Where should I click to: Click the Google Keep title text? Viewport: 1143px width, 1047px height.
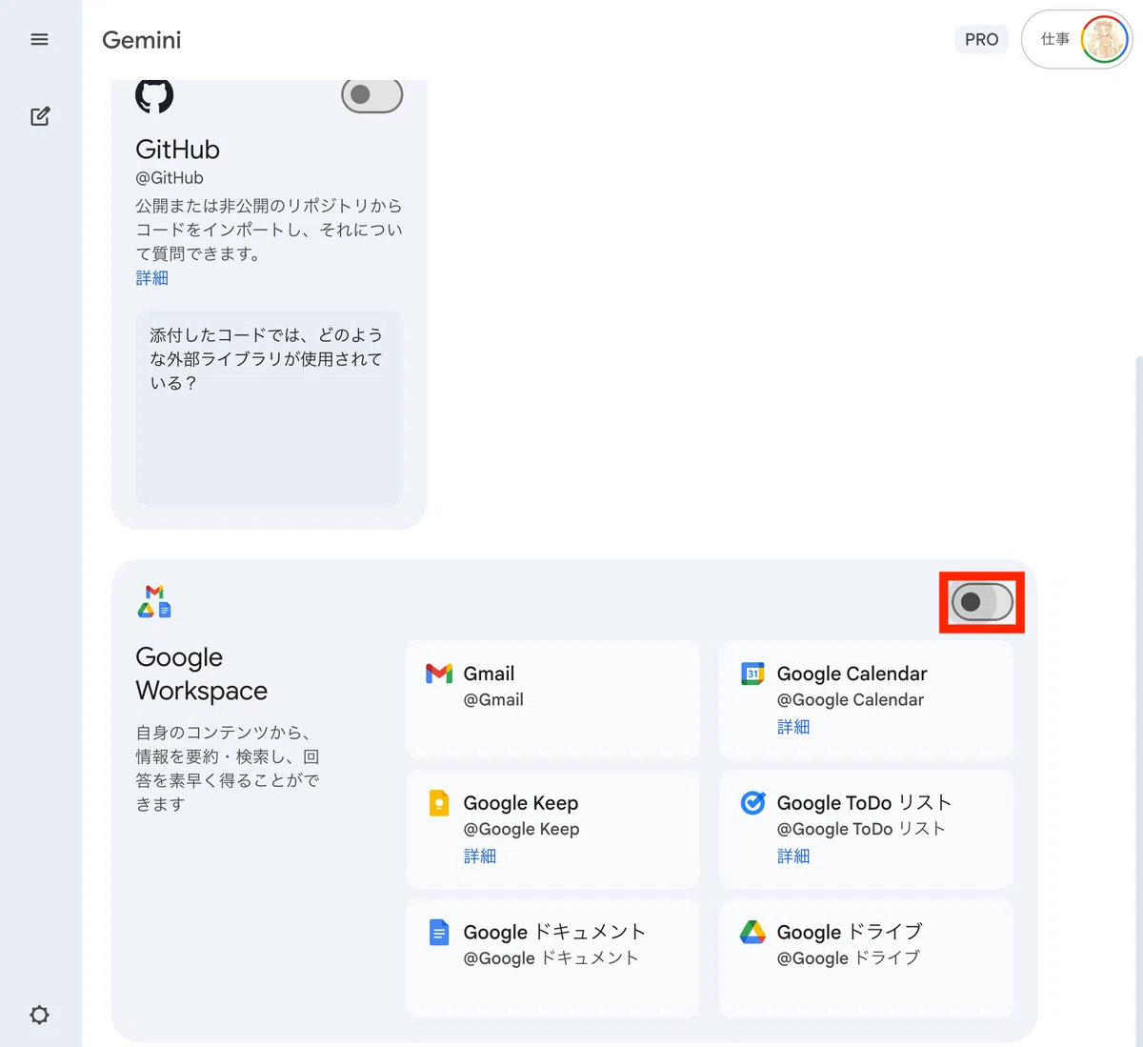point(521,803)
